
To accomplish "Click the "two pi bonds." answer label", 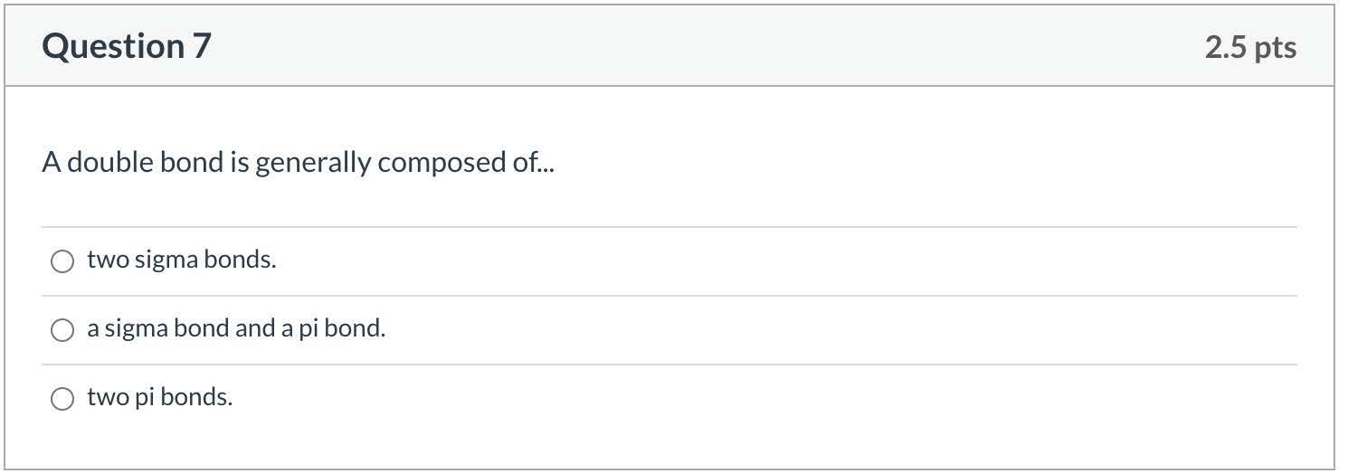I will point(160,397).
